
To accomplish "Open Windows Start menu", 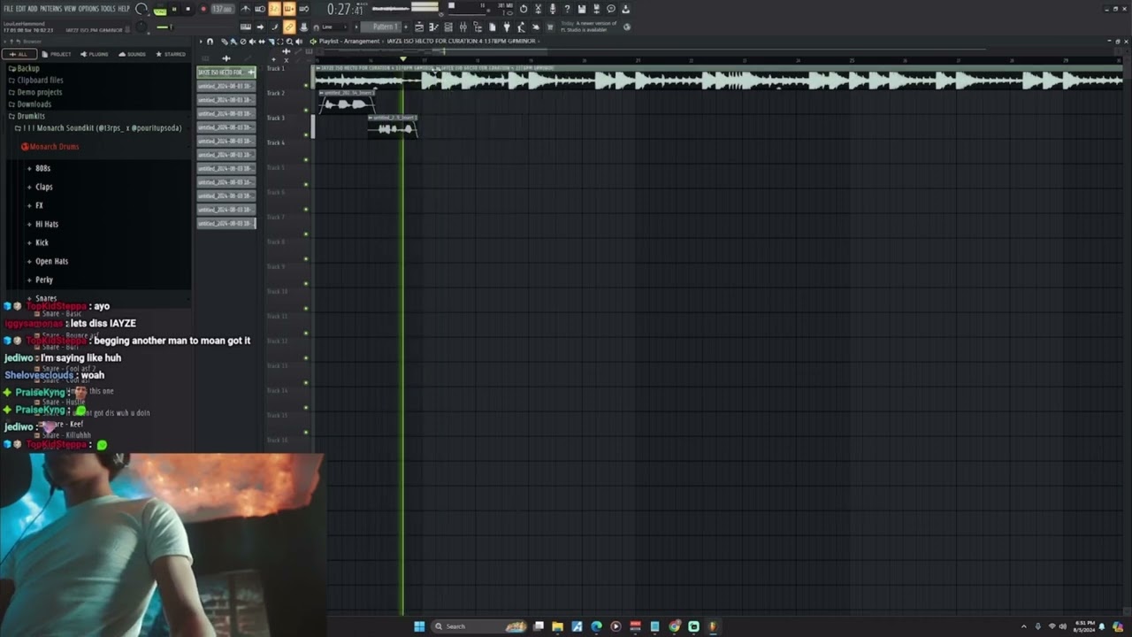I will click(x=419, y=626).
